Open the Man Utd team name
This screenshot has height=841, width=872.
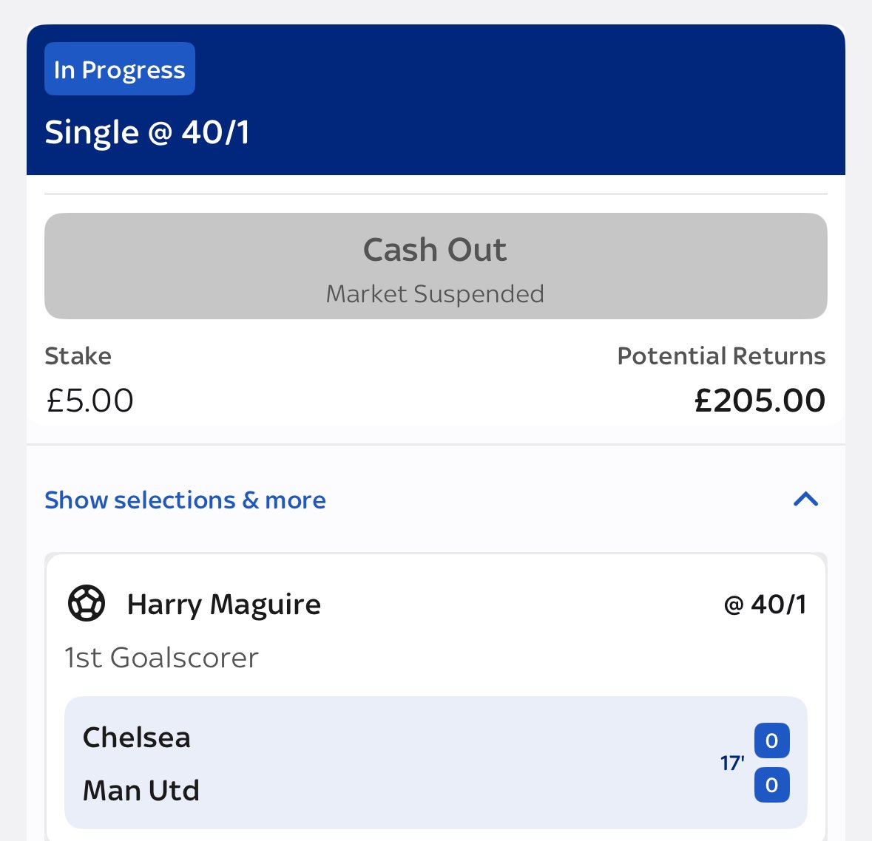pos(141,790)
